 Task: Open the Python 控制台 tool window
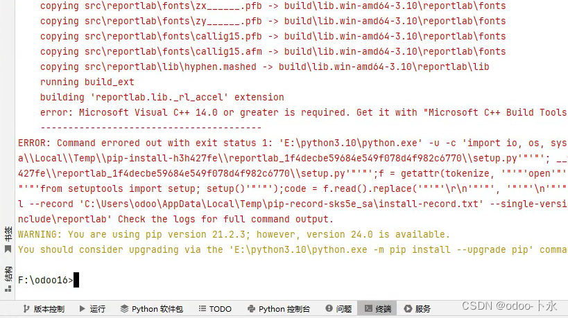[279, 308]
